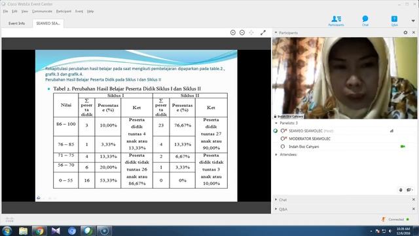Click the presenter ball icon next to SEAMEO
The width and height of the screenshot is (419, 236).
(x=276, y=131)
